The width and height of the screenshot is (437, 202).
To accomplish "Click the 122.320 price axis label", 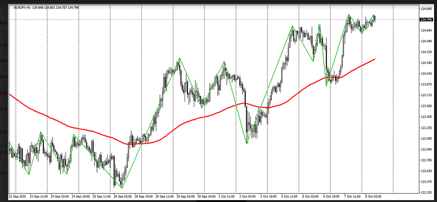I will pyautogui.click(x=427, y=192).
